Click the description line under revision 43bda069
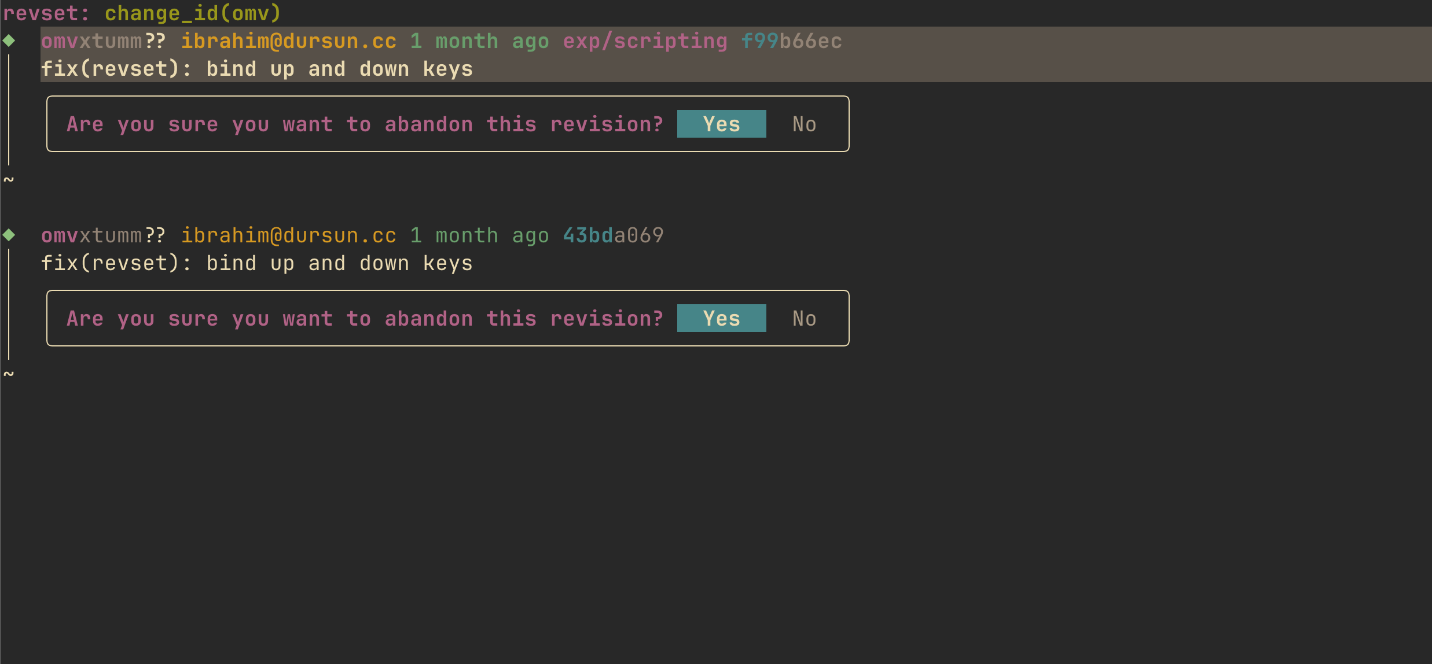 click(256, 264)
